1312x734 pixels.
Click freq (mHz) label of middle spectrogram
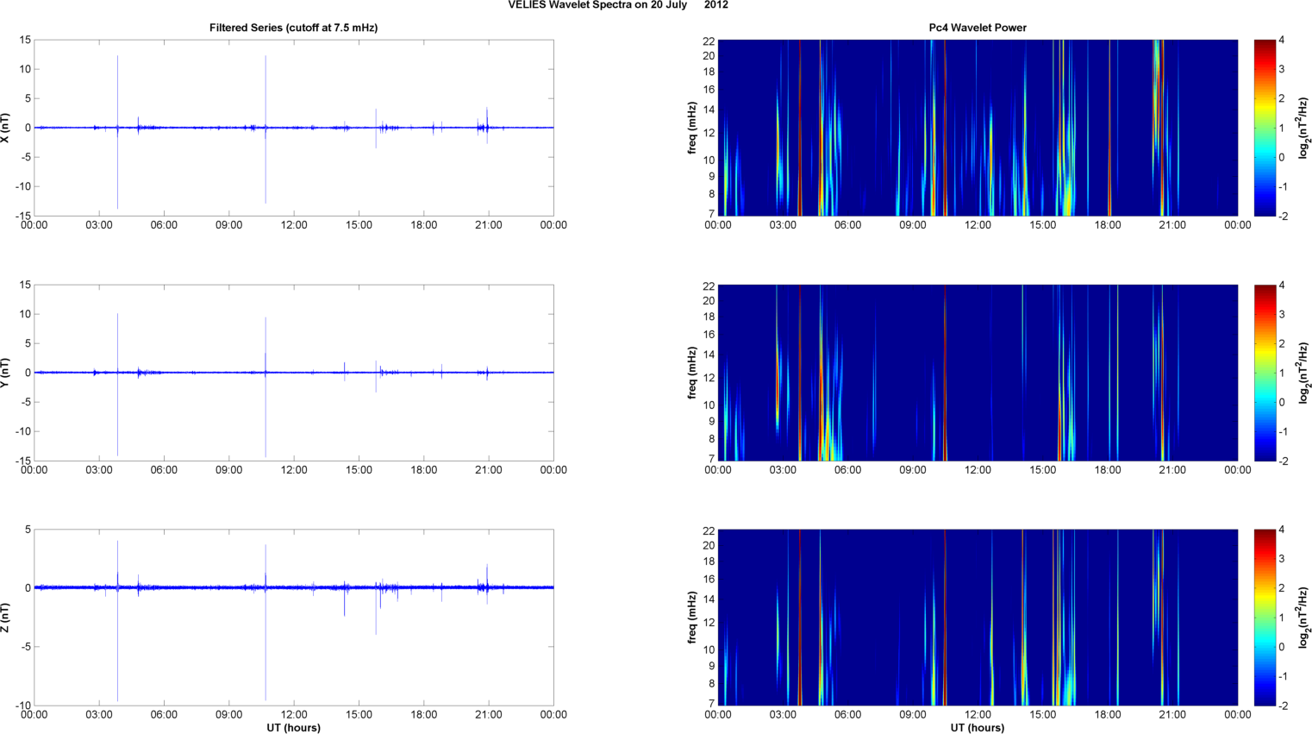(x=692, y=373)
